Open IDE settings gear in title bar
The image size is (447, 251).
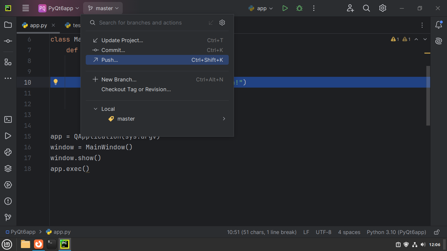click(383, 8)
